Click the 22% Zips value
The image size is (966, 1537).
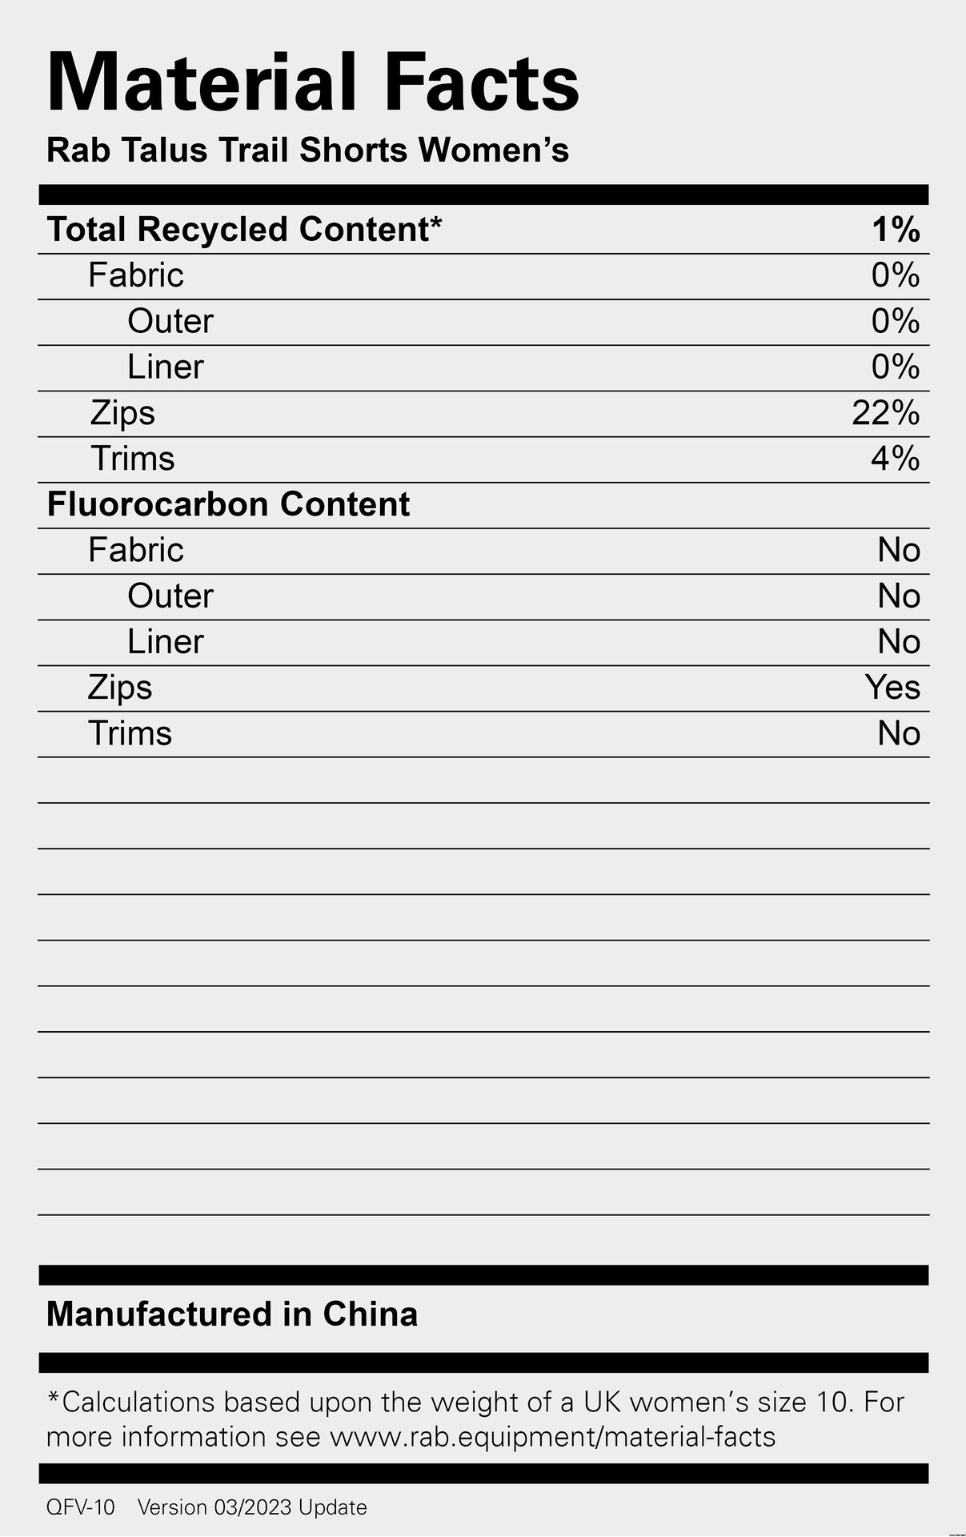coord(886,413)
